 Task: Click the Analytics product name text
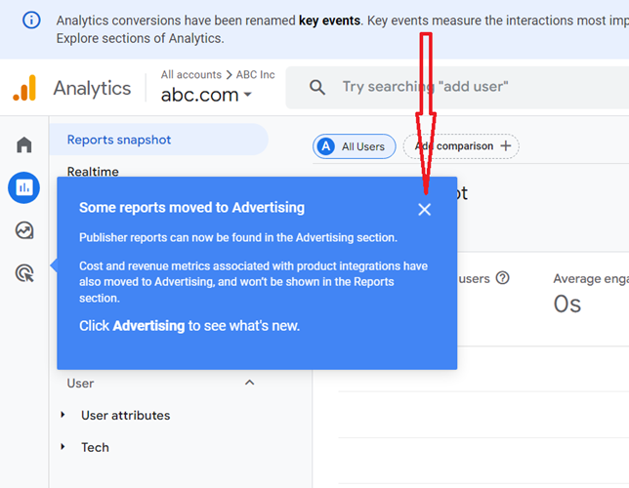coord(92,88)
